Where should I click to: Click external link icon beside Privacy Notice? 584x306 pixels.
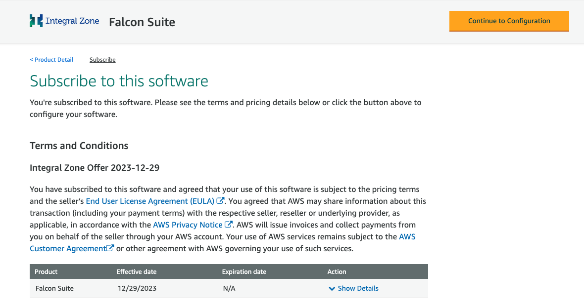(x=228, y=224)
